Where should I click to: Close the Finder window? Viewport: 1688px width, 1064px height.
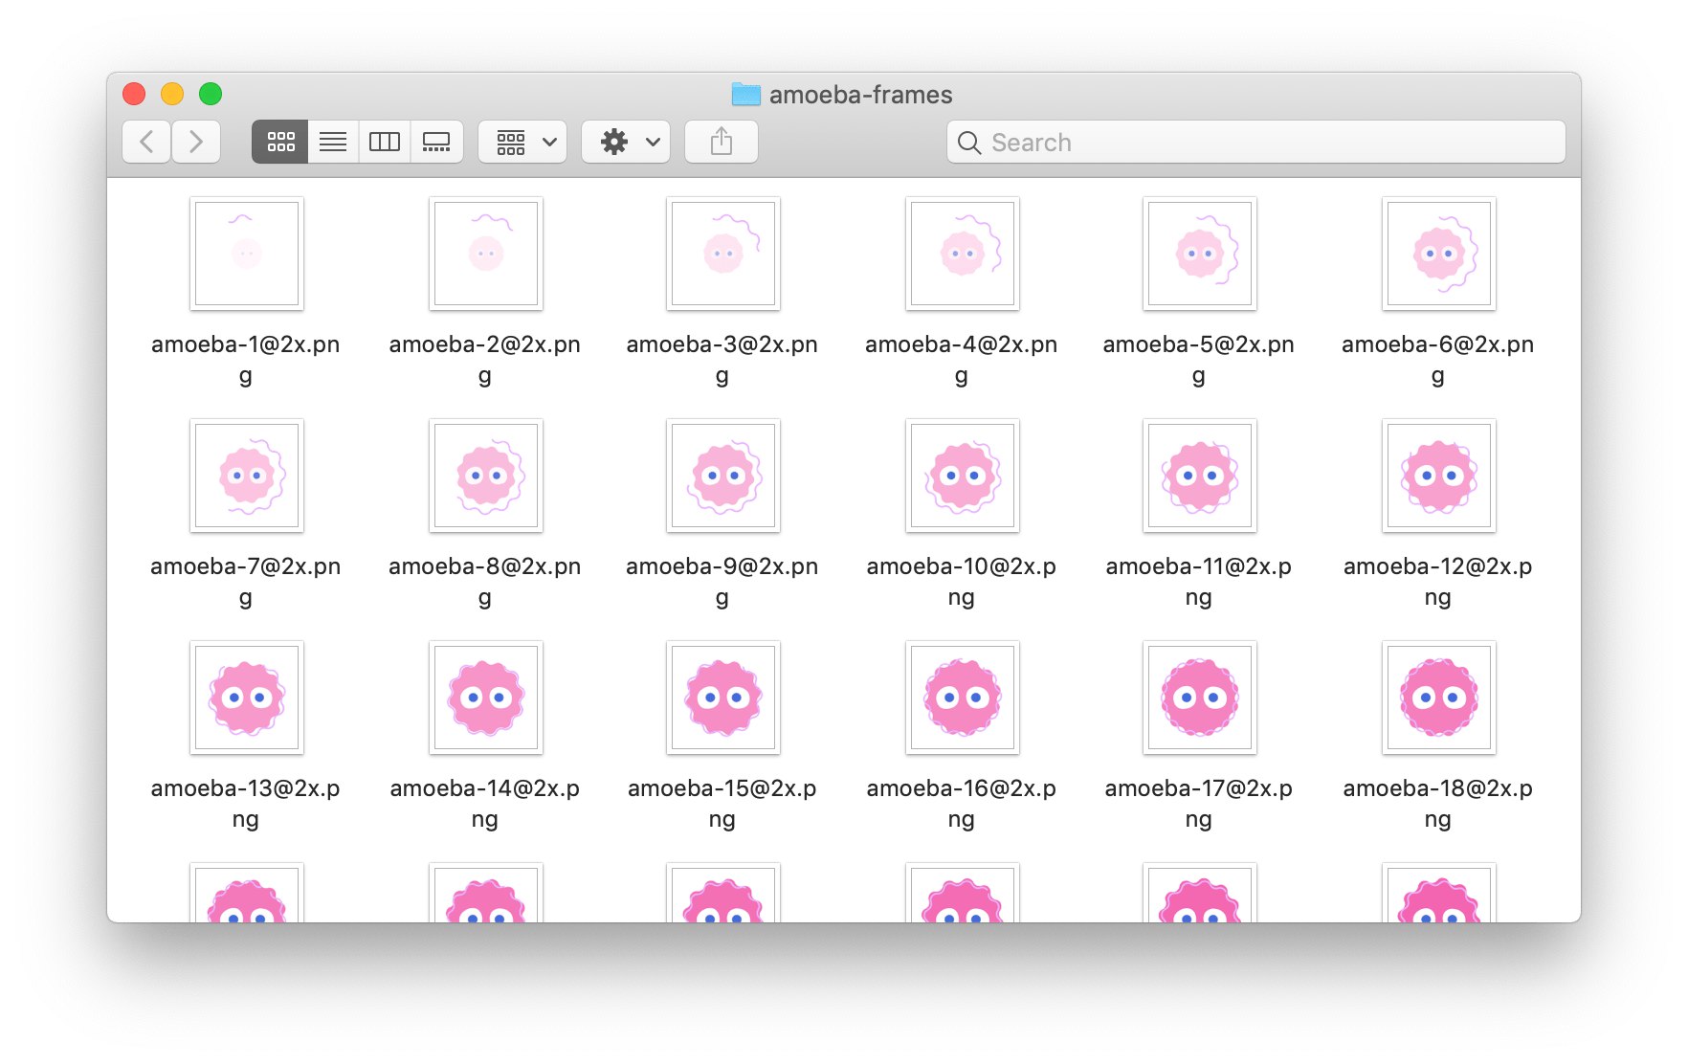134,94
